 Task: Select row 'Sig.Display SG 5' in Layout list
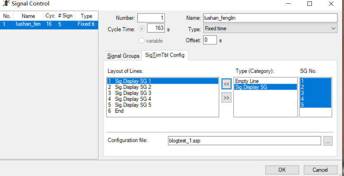pyautogui.click(x=163, y=105)
